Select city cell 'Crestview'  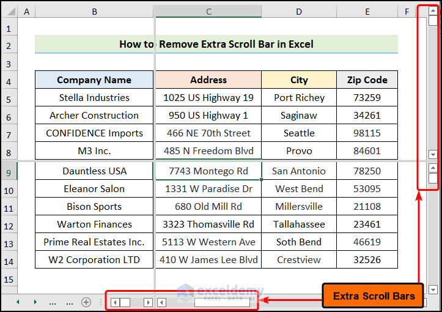(x=299, y=260)
